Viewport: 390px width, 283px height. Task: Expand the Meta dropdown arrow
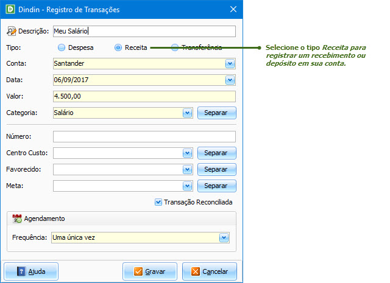(x=187, y=186)
